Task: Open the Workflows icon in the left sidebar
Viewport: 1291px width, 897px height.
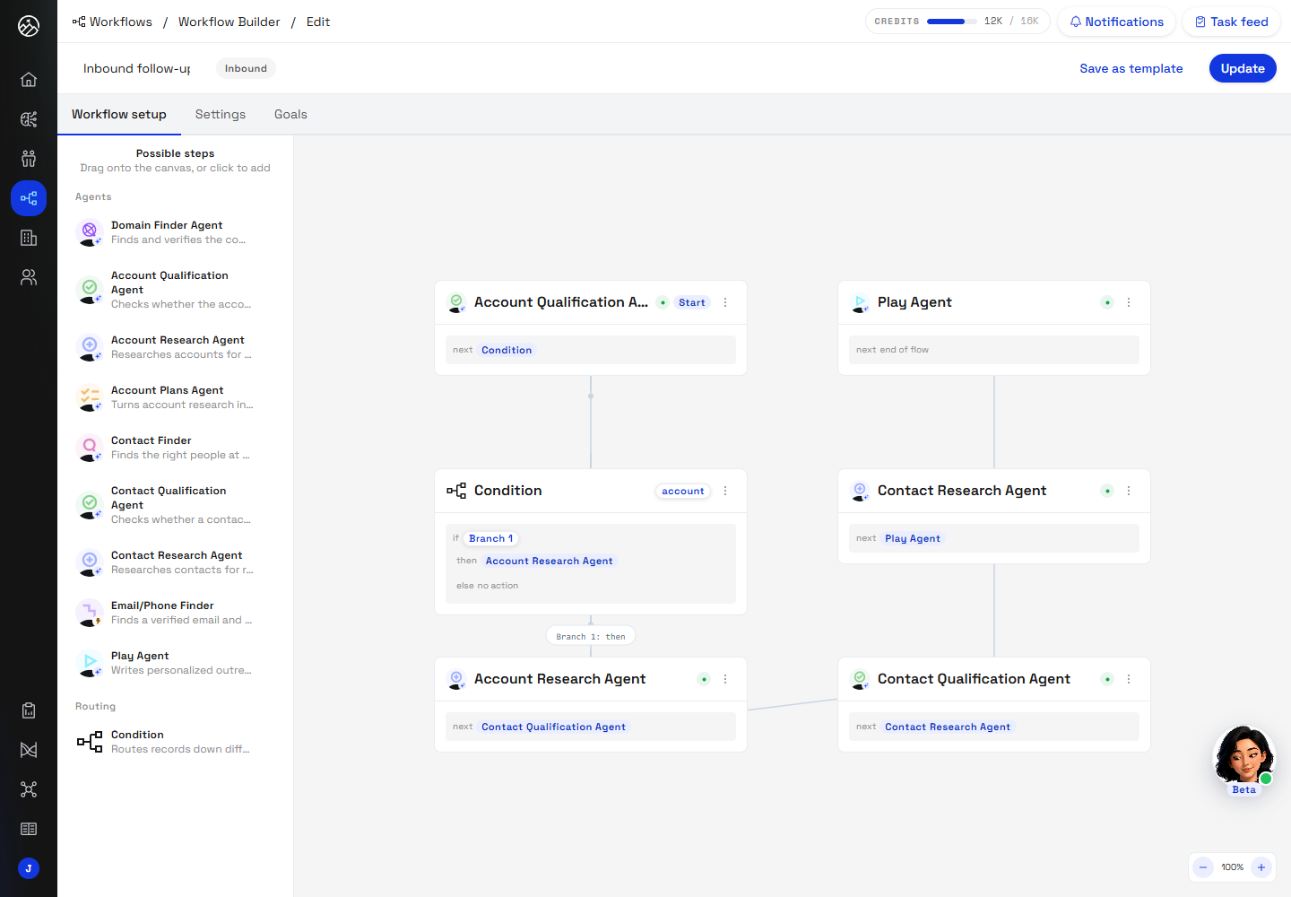Action: click(29, 198)
